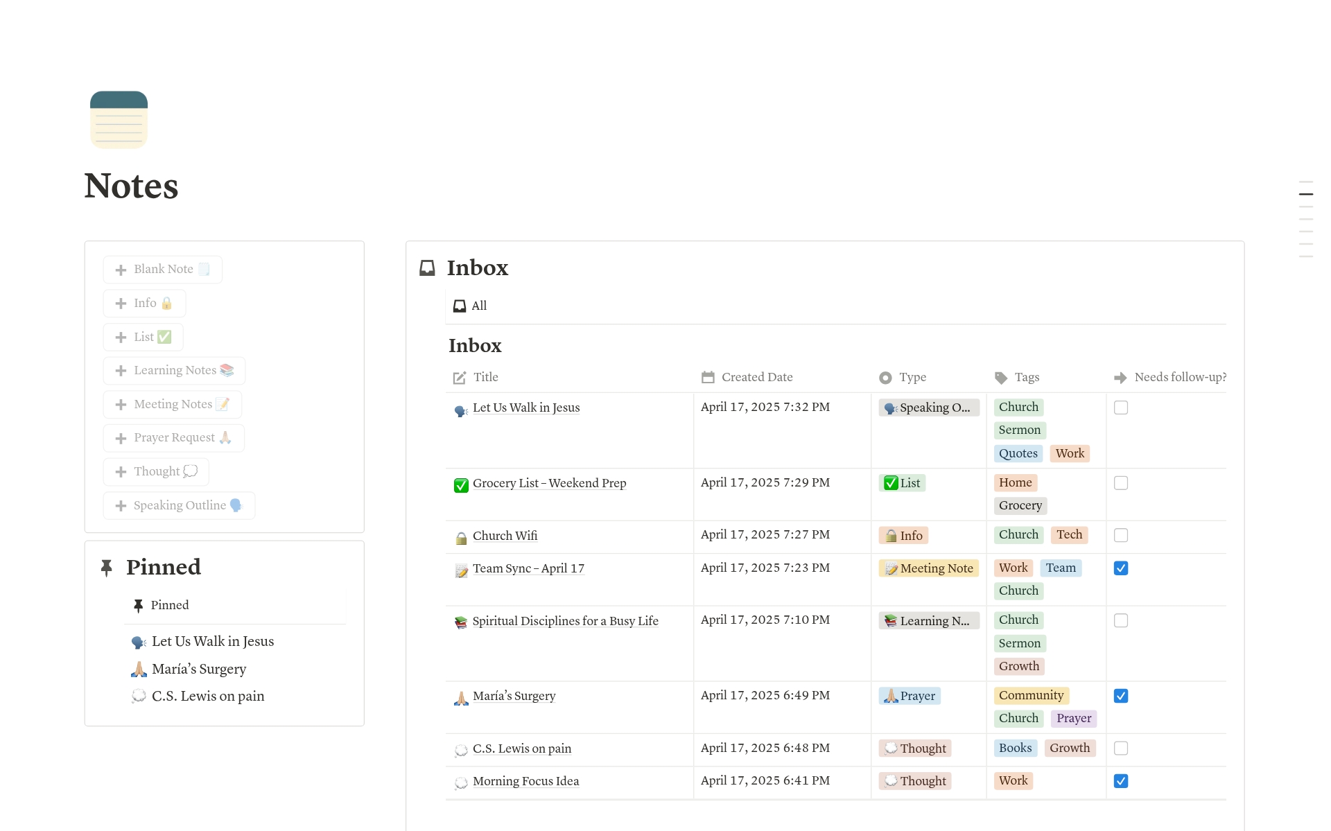This screenshot has width=1331, height=831.
Task: Check follow-up for Grocery List – Weekend Prep
Action: coord(1120,483)
